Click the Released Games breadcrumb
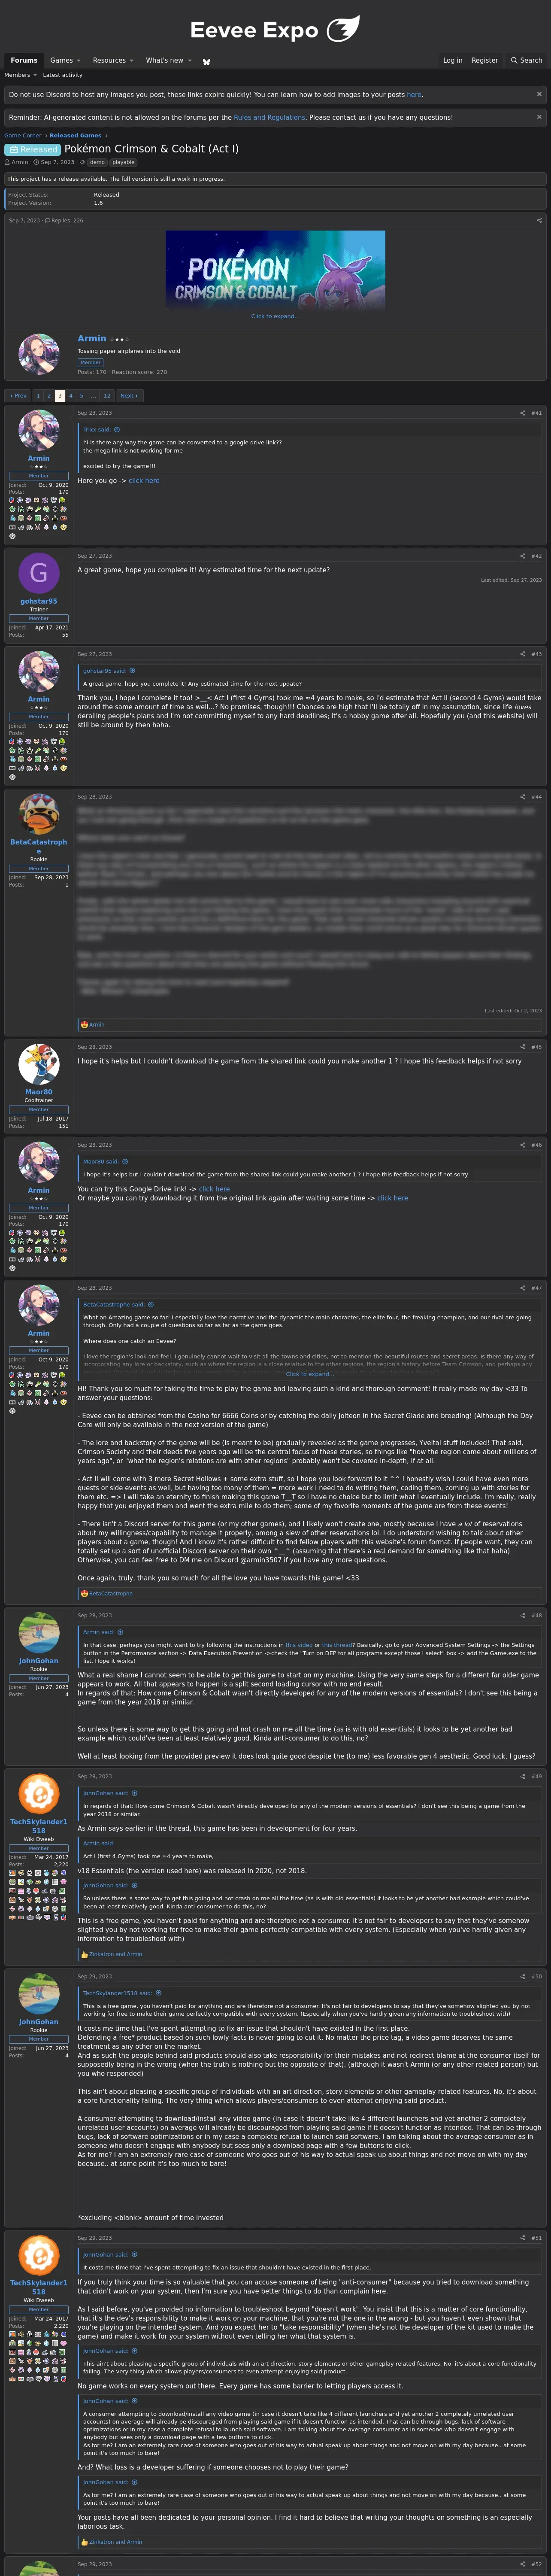The image size is (551, 2576). pyautogui.click(x=76, y=135)
